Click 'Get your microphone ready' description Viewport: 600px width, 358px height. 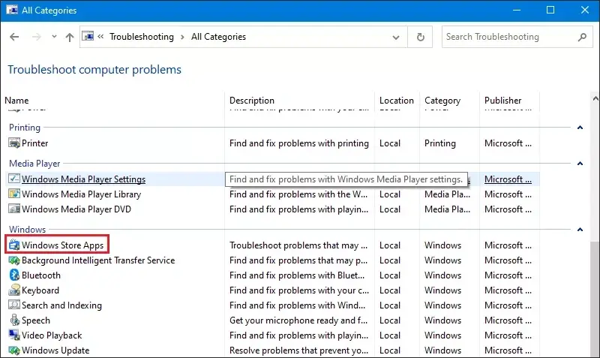[x=298, y=320]
